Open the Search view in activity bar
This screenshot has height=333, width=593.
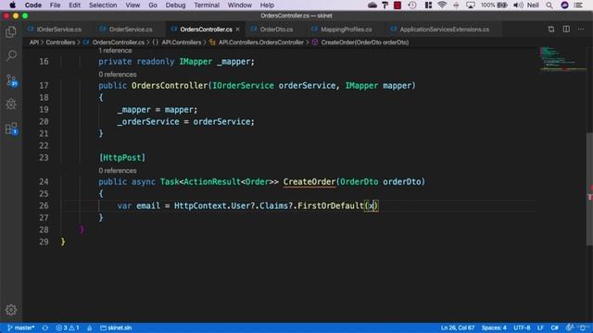[11, 55]
